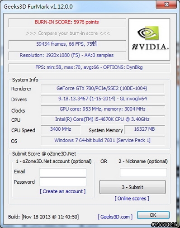This screenshot has width=180, height=228.
Task: Click the 2 - Nickname (optional) label
Action: click(x=143, y=161)
